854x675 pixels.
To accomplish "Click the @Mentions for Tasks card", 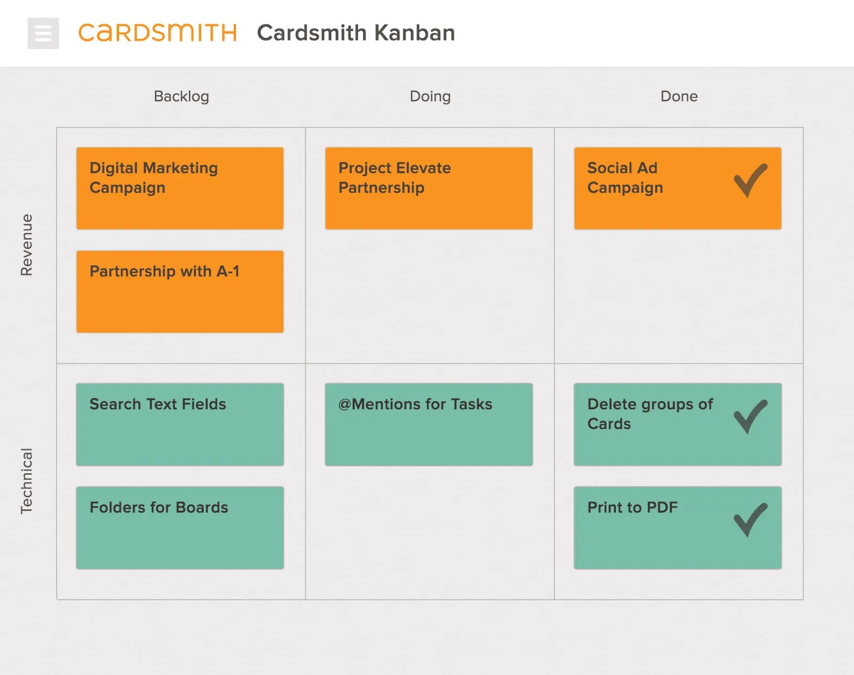I will (429, 424).
